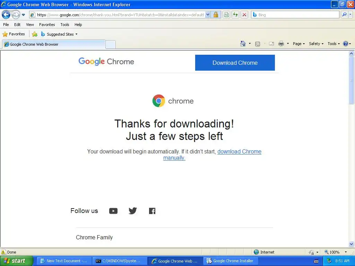
Task: Click the RSS feeds icon
Action: (258, 44)
